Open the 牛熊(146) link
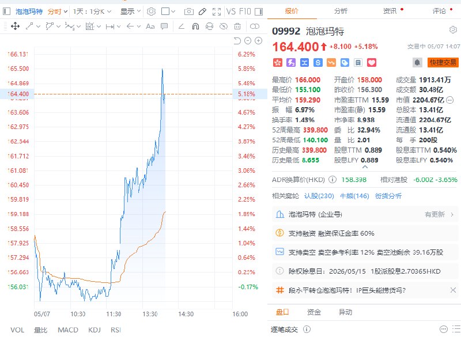This screenshot has height=337, width=461. click(354, 196)
